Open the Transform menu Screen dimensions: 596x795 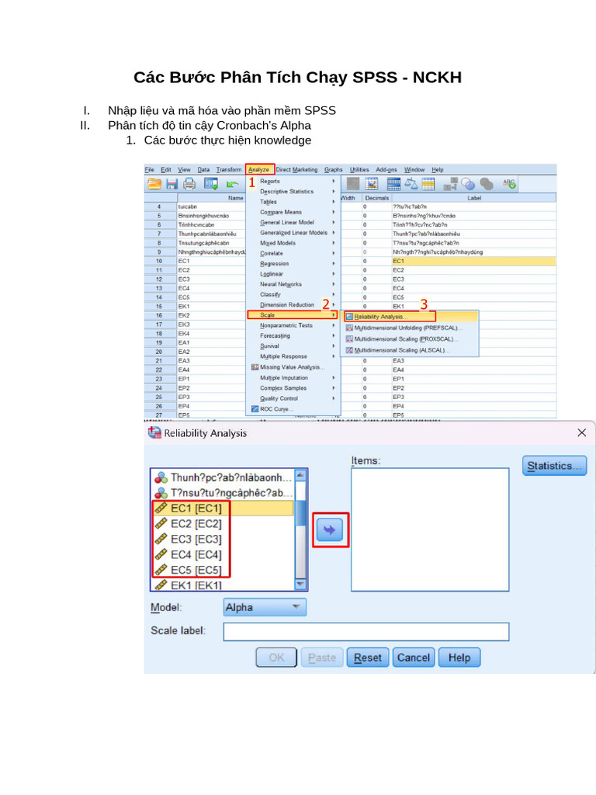tap(229, 169)
